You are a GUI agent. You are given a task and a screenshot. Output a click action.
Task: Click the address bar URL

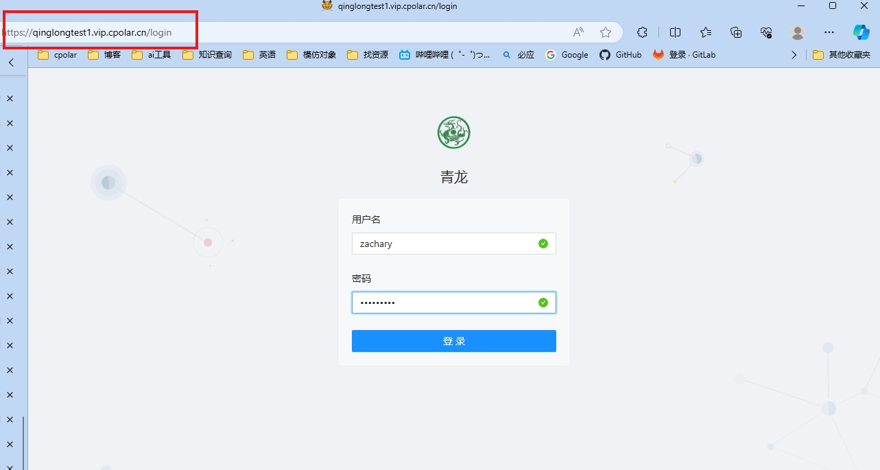click(x=86, y=32)
